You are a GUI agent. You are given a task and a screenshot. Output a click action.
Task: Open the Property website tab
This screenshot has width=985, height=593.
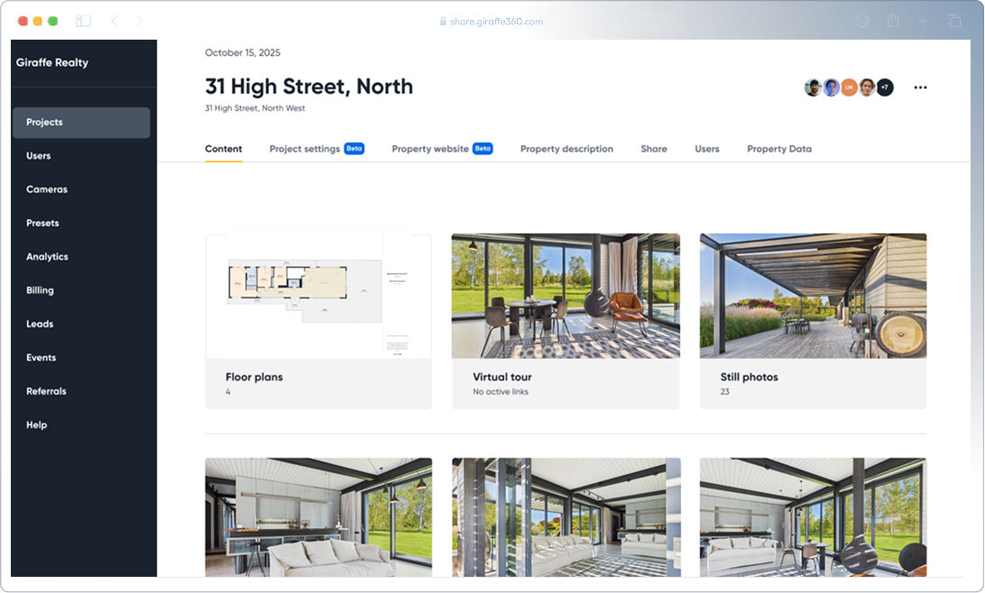(x=430, y=149)
